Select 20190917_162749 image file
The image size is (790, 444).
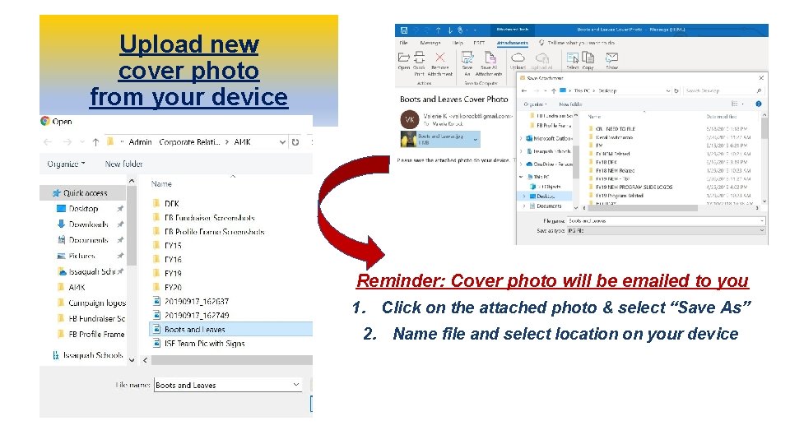(x=197, y=315)
